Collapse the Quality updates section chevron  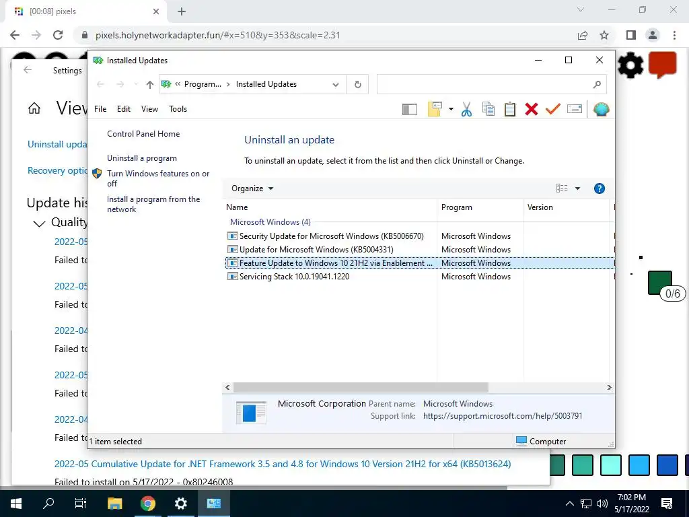(39, 223)
